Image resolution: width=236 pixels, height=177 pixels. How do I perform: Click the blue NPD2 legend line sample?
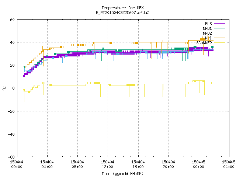(219, 33)
